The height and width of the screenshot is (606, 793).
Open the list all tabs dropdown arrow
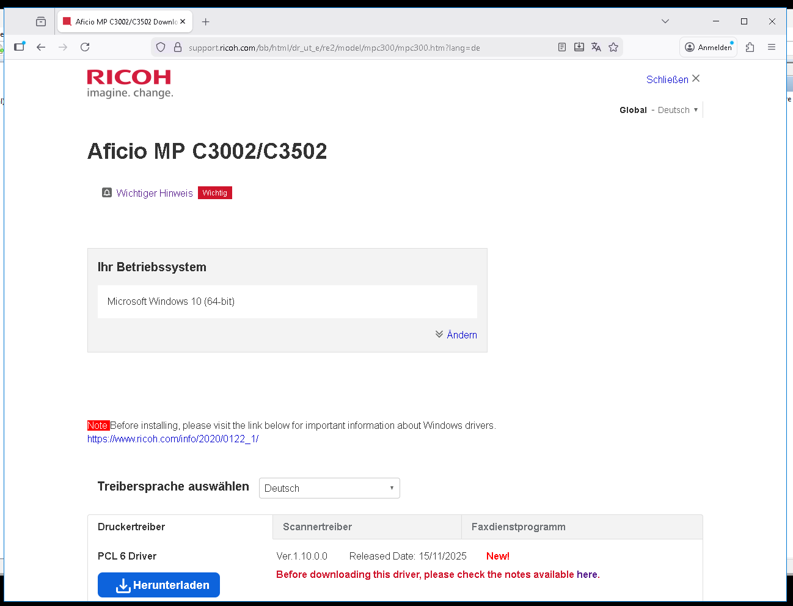(x=665, y=21)
